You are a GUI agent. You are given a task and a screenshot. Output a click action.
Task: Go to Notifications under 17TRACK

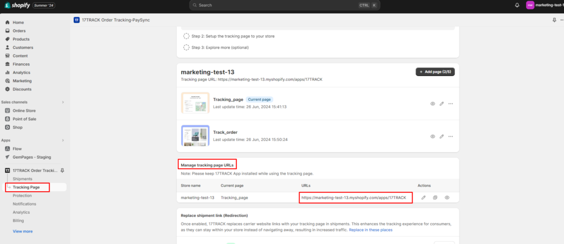[25, 204]
